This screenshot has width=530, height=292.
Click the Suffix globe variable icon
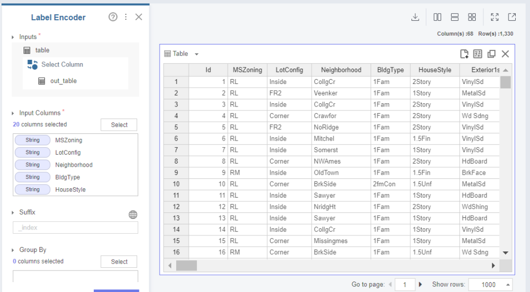[133, 214]
